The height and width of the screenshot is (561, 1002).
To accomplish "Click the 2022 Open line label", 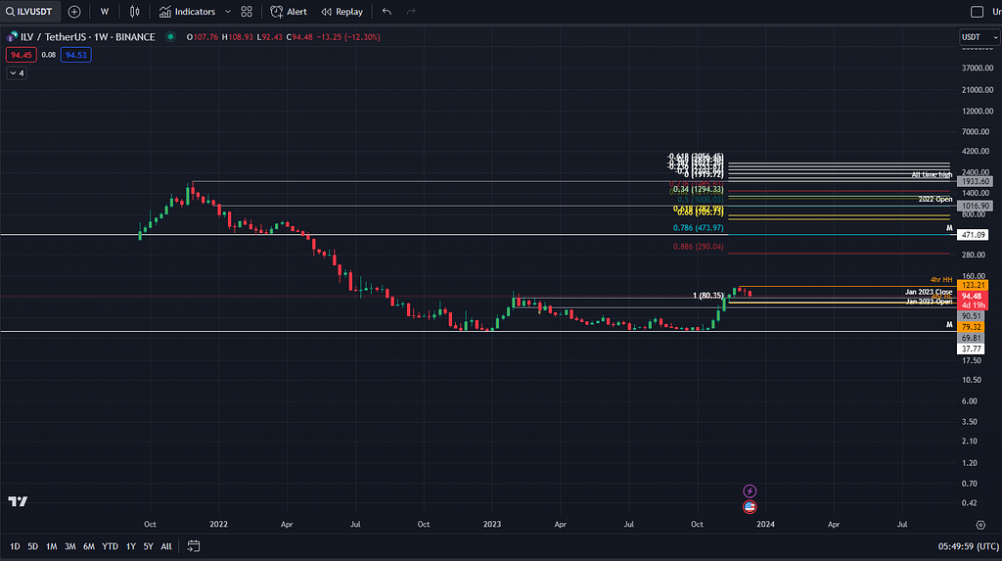I will [935, 199].
